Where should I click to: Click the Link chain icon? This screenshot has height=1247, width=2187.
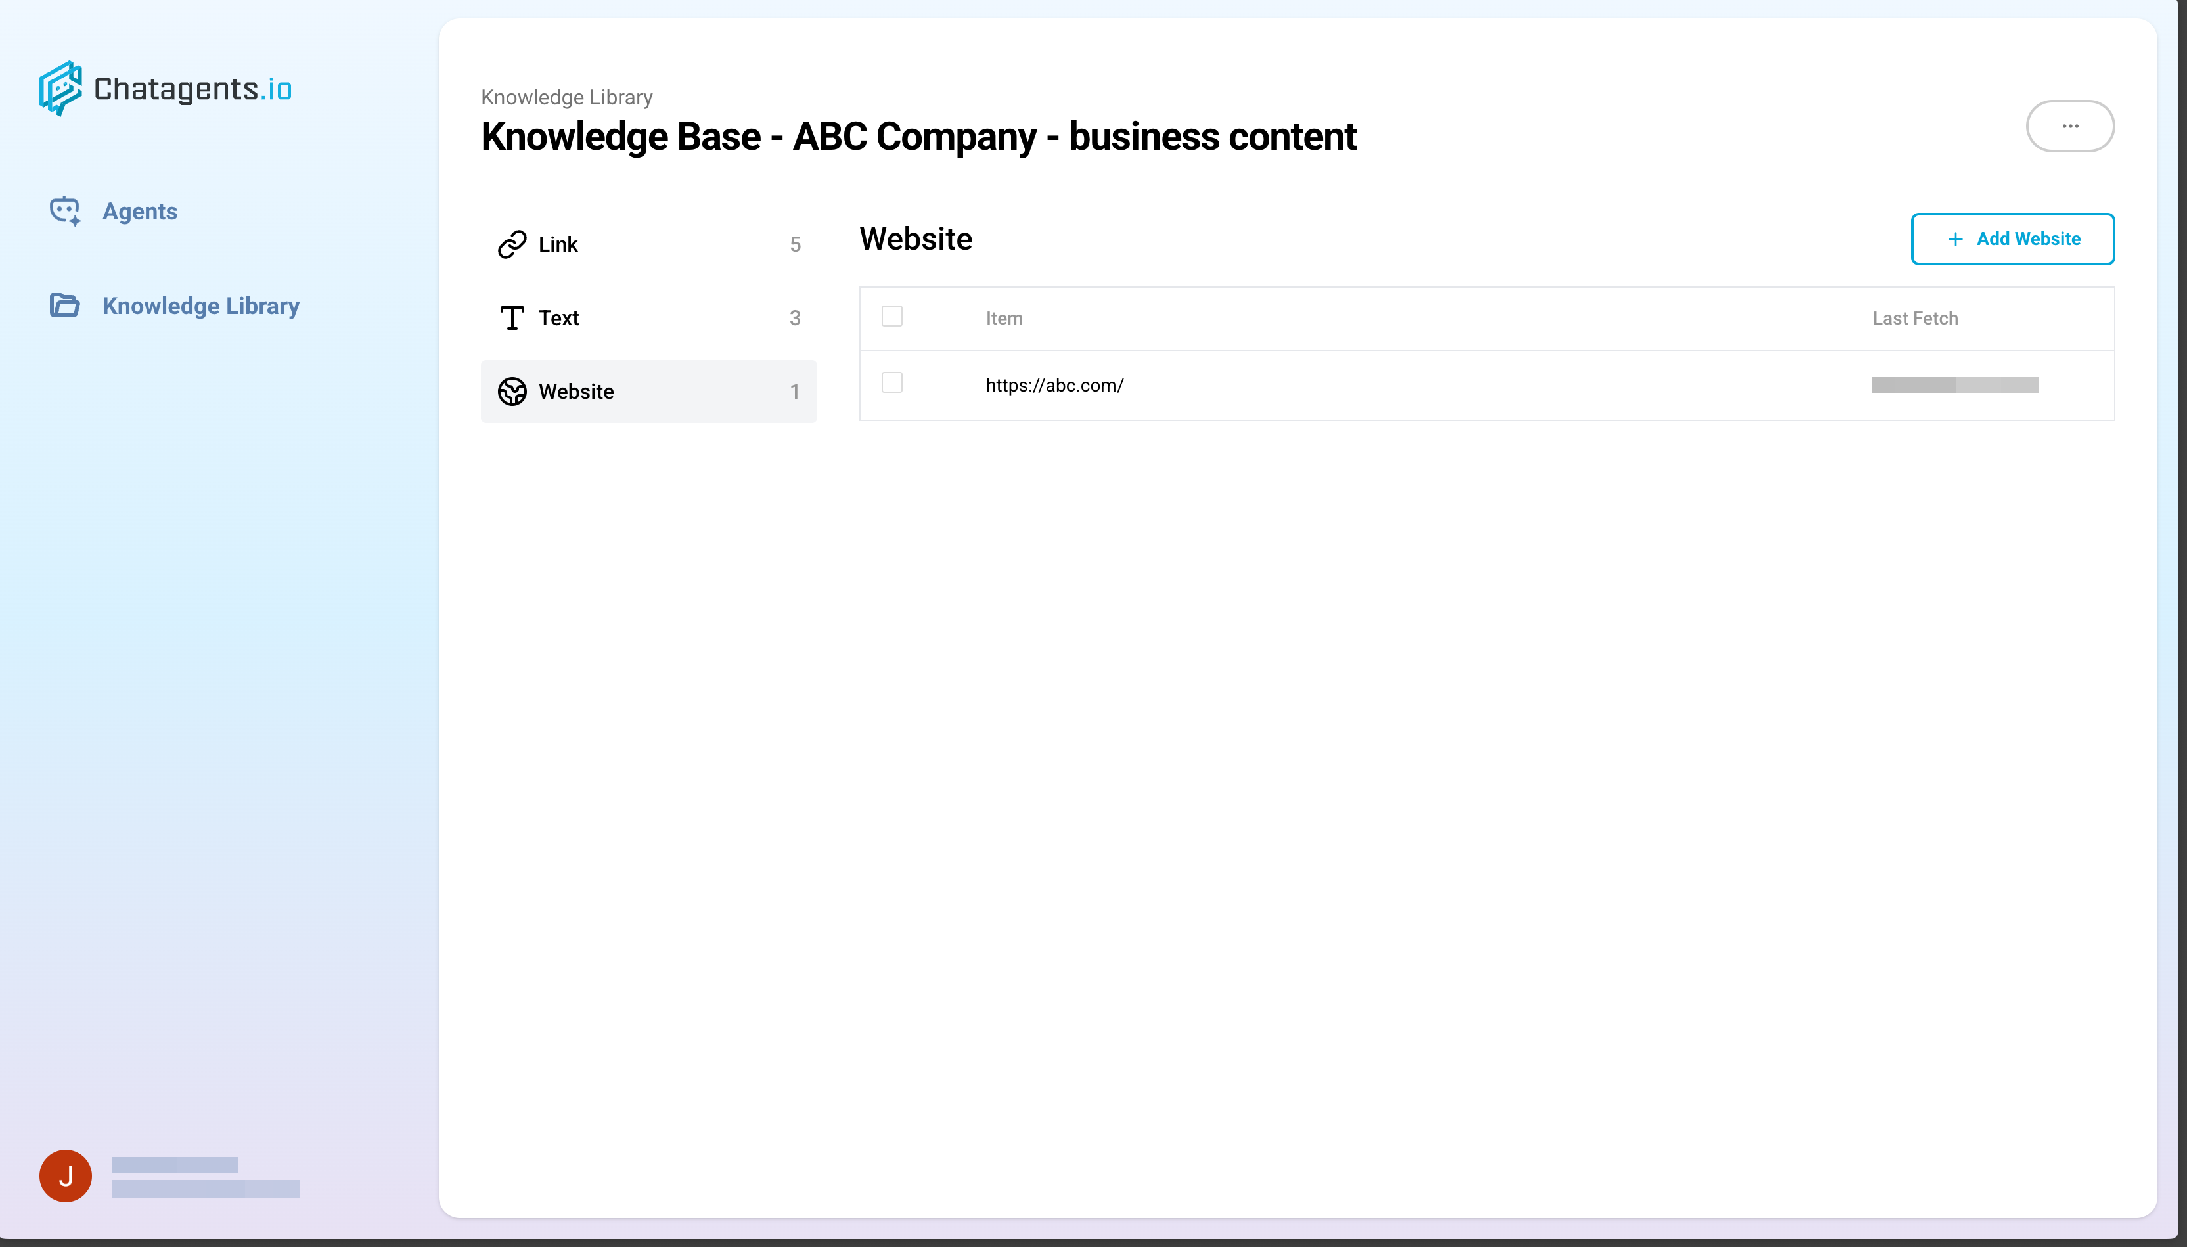tap(512, 245)
